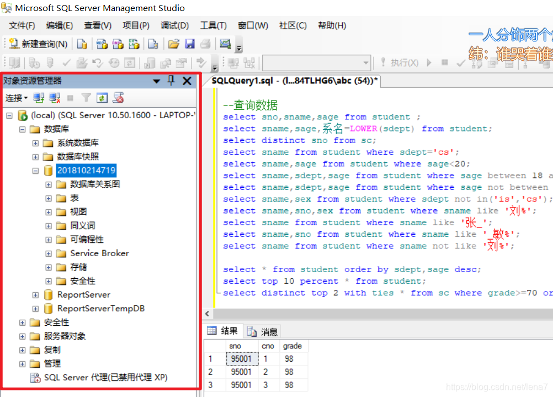The height and width of the screenshot is (397, 553).
Task: Click the Execute (执行) button
Action: [x=400, y=63]
